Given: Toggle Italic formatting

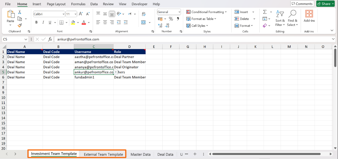Looking at the screenshot, I should (x=43, y=22).
